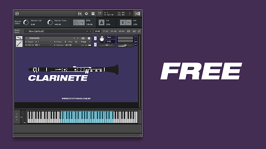
Task: Click the WWW.EDTUTORIAIS.COM.BR link
Action: (x=76, y=99)
